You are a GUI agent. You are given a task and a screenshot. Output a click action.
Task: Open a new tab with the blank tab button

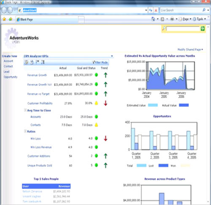click(x=81, y=20)
